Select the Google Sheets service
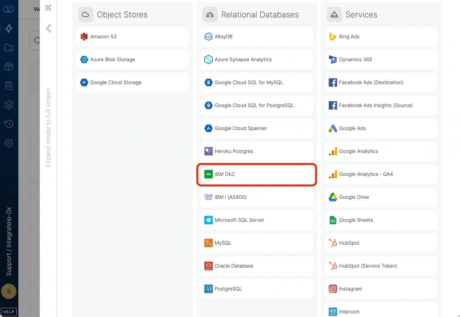460x317 pixels. click(381, 220)
